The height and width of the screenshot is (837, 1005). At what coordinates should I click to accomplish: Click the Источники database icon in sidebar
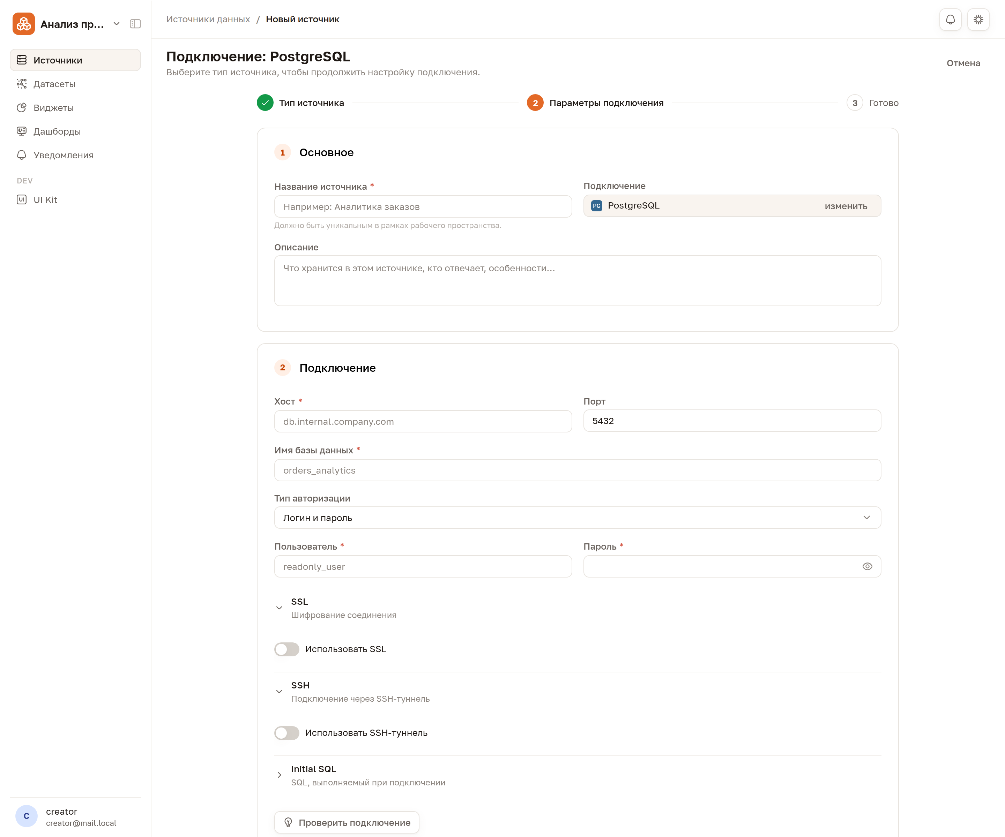coord(22,60)
